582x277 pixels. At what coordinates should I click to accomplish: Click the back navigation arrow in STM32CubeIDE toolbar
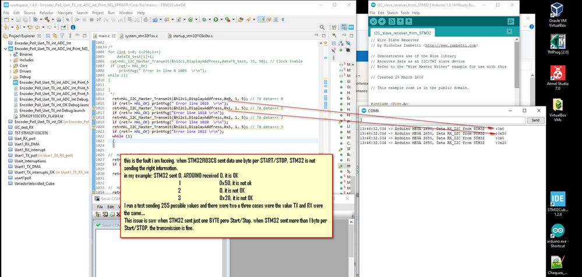(x=37, y=27)
